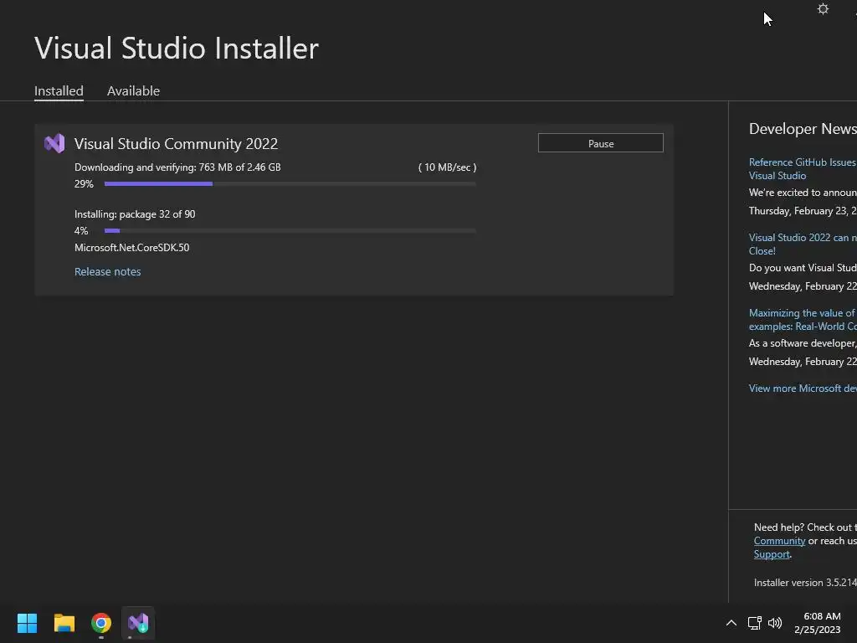Select the 10 MB/sec download speed text
The height and width of the screenshot is (643, 857).
(447, 167)
